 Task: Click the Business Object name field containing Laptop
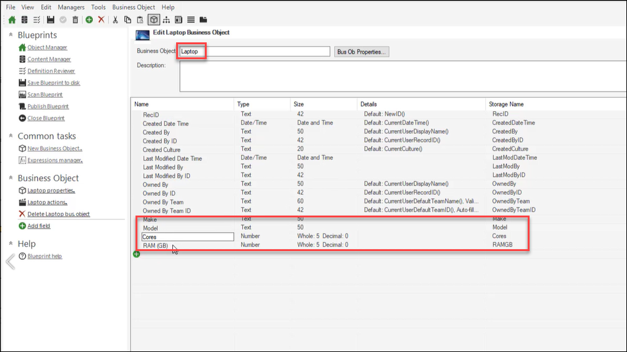(x=255, y=52)
